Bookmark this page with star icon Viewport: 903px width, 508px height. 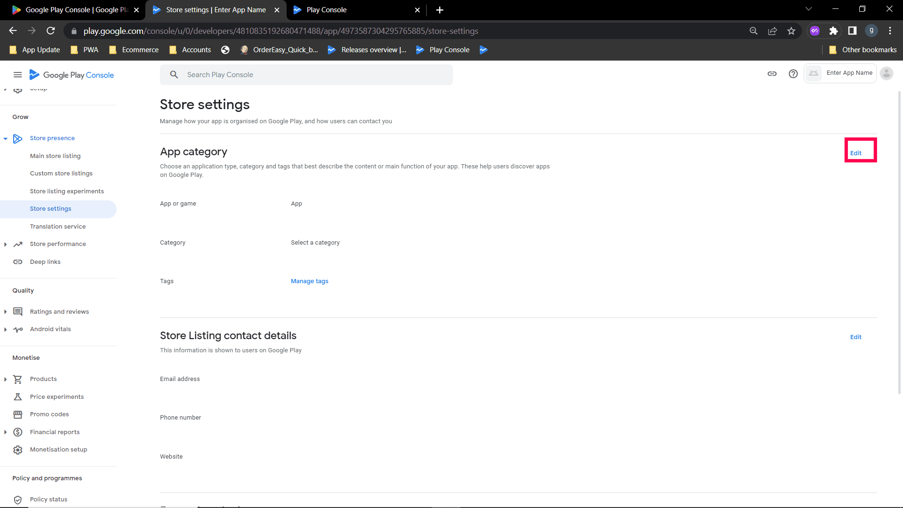(791, 31)
